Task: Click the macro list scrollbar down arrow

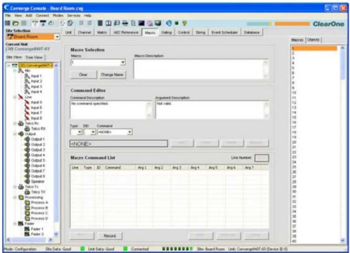Action: [x=343, y=240]
